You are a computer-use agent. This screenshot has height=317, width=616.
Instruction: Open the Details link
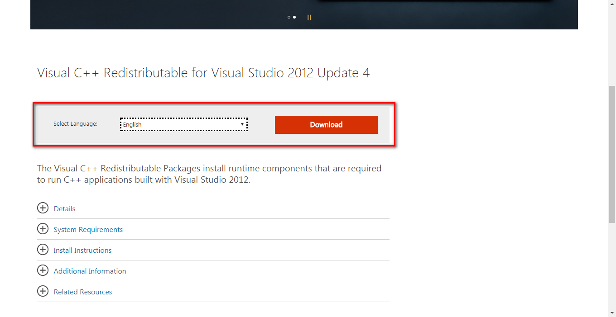point(64,208)
